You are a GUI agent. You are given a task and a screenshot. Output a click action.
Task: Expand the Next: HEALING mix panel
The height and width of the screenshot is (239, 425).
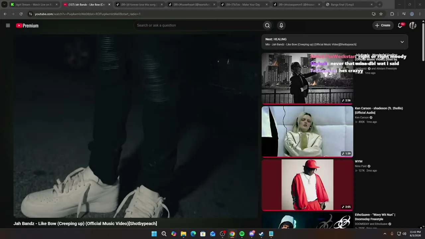pyautogui.click(x=402, y=42)
